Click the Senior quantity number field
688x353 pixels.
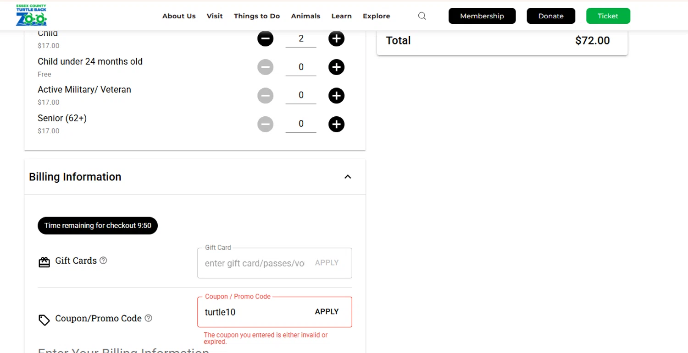pyautogui.click(x=301, y=124)
